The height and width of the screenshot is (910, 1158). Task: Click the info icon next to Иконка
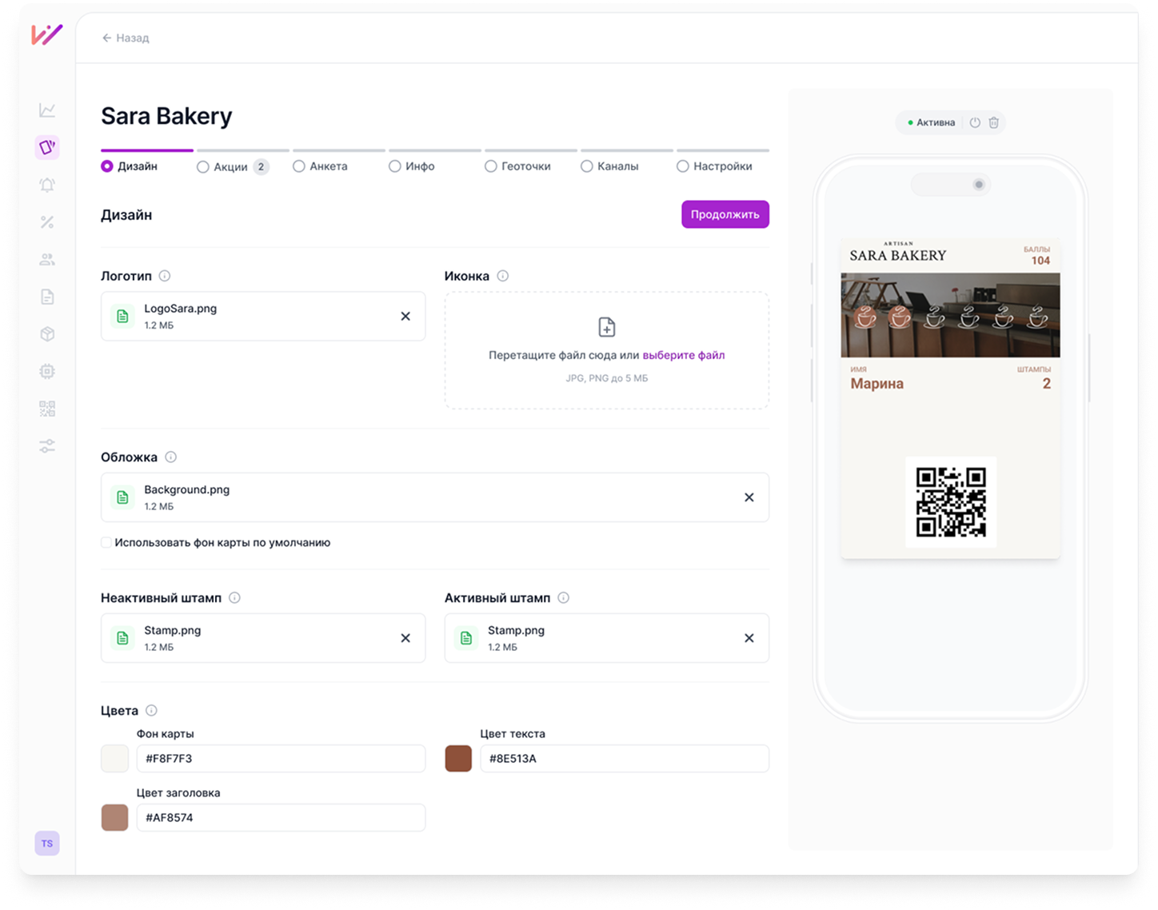click(x=503, y=276)
